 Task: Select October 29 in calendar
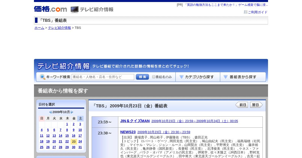[x=67, y=147]
